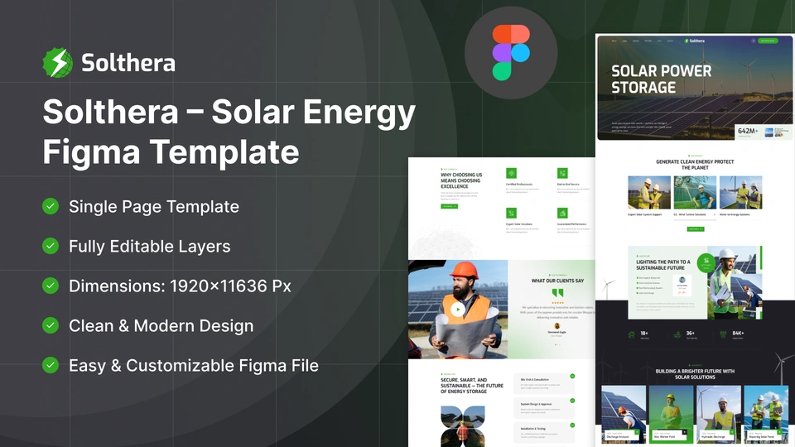Click the Solthera logo in the mockup navbar

(x=694, y=41)
